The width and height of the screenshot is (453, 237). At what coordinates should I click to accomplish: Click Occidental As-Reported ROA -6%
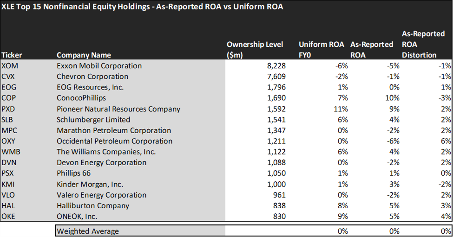[393, 141]
